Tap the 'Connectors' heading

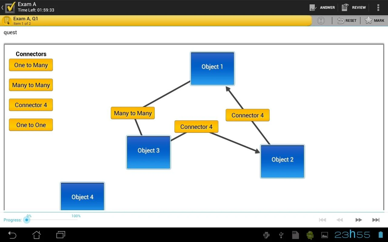tap(31, 54)
